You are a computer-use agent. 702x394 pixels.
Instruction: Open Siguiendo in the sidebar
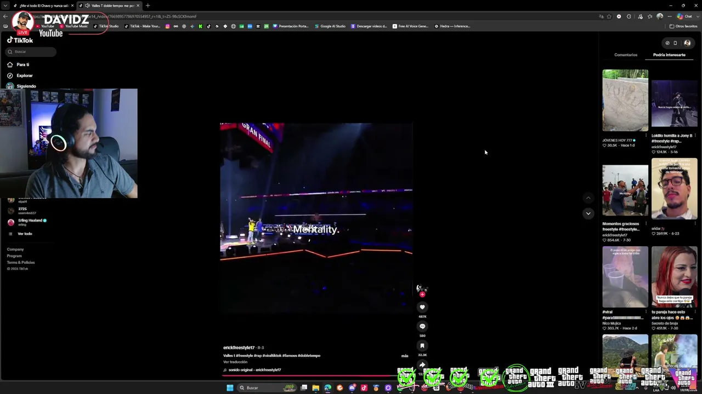click(x=26, y=86)
